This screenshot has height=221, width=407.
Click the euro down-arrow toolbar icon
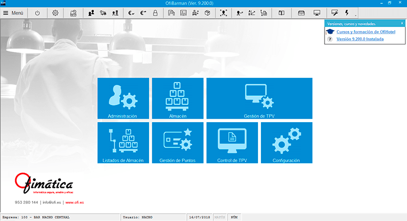(x=131, y=13)
